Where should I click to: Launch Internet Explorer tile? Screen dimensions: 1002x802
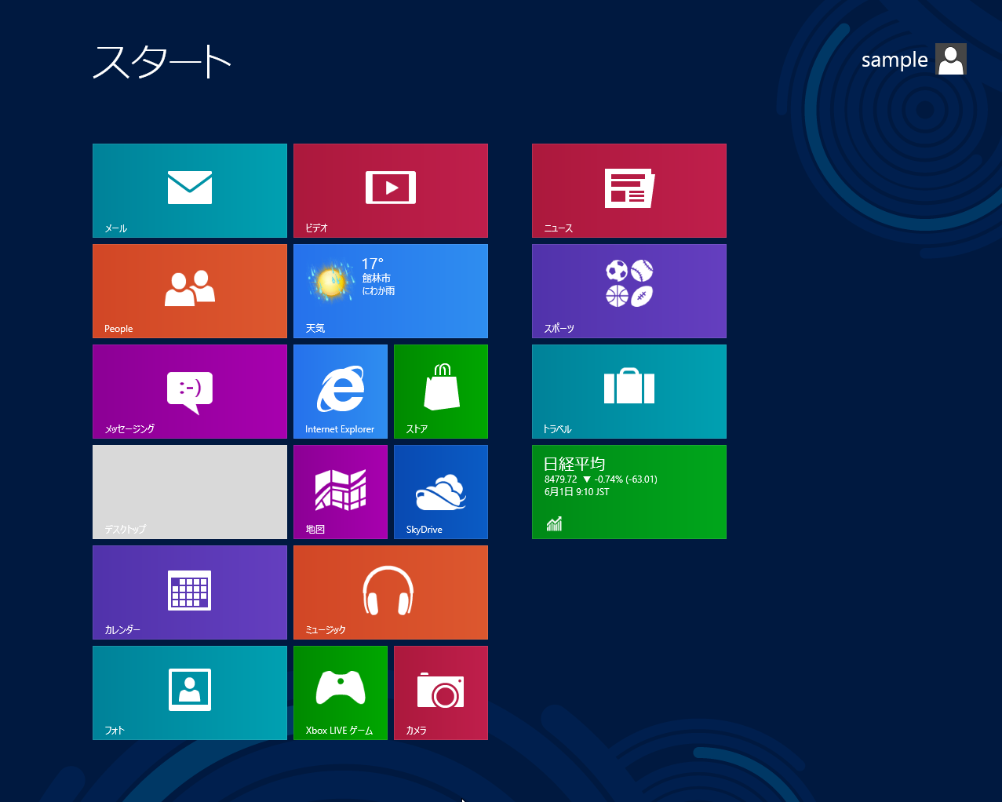(341, 392)
